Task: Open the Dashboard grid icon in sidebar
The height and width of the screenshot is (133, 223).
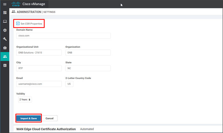Action: tap(5, 13)
